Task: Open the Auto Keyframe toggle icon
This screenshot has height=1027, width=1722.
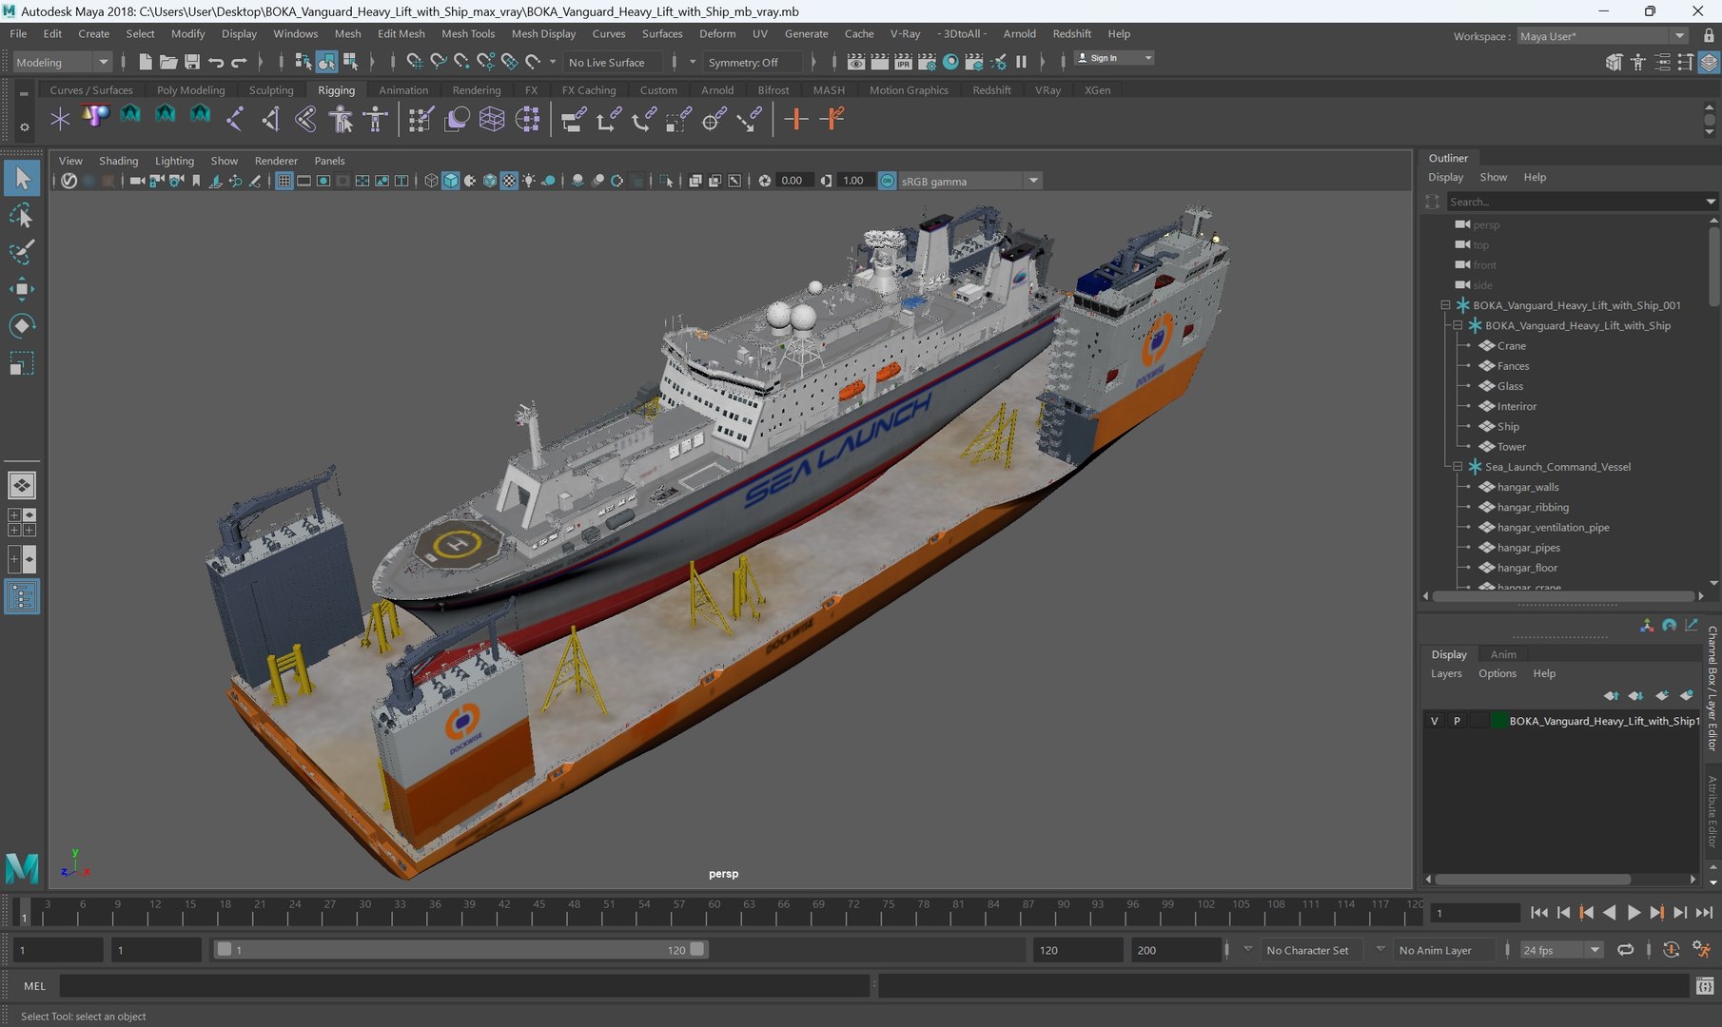Action: click(x=1671, y=949)
